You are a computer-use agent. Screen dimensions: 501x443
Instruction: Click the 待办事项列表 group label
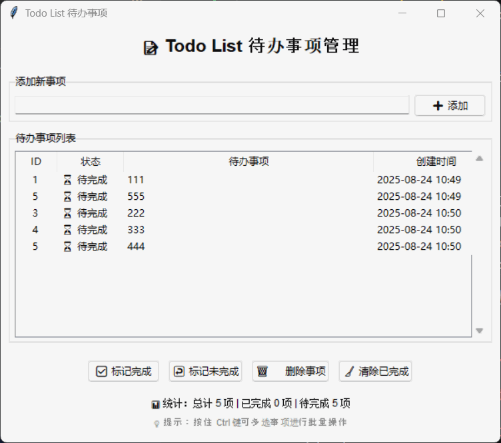pyautogui.click(x=46, y=138)
